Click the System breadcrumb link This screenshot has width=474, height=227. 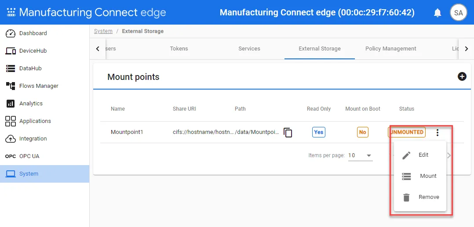pyautogui.click(x=103, y=31)
